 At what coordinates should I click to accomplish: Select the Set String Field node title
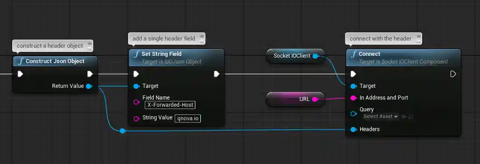tap(162, 54)
